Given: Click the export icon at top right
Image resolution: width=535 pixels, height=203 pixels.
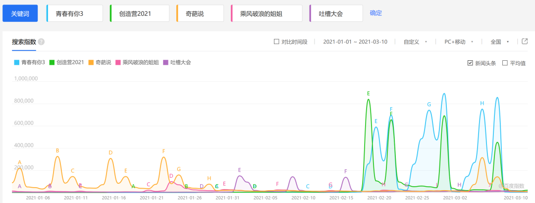Looking at the screenshot, I should coord(525,41).
